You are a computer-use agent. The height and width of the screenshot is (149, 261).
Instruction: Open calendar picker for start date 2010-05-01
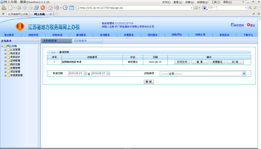click(x=85, y=74)
